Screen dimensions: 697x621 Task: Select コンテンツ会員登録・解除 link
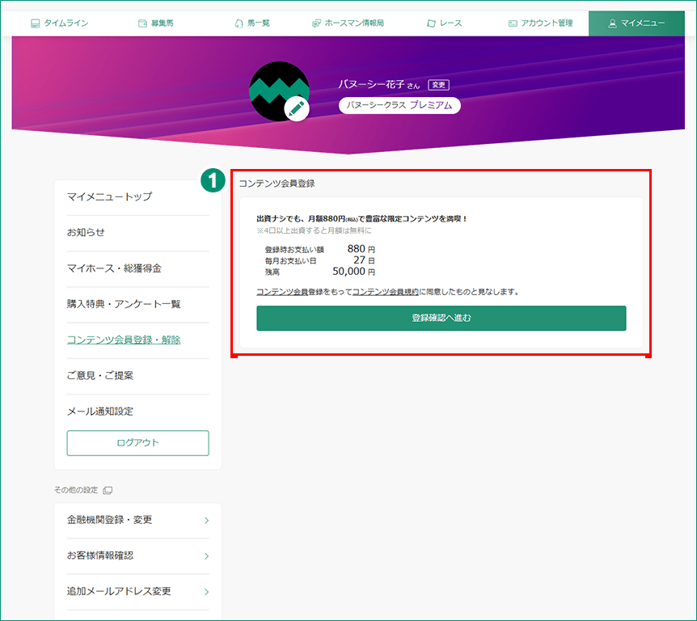point(124,340)
